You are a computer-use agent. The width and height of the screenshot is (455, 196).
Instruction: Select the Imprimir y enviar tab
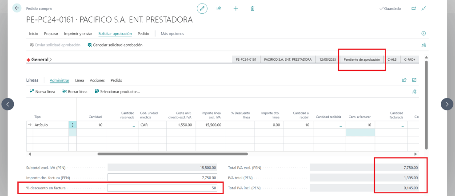[78, 34]
